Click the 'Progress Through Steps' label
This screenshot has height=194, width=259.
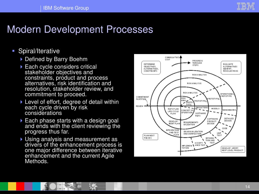tap(197, 63)
